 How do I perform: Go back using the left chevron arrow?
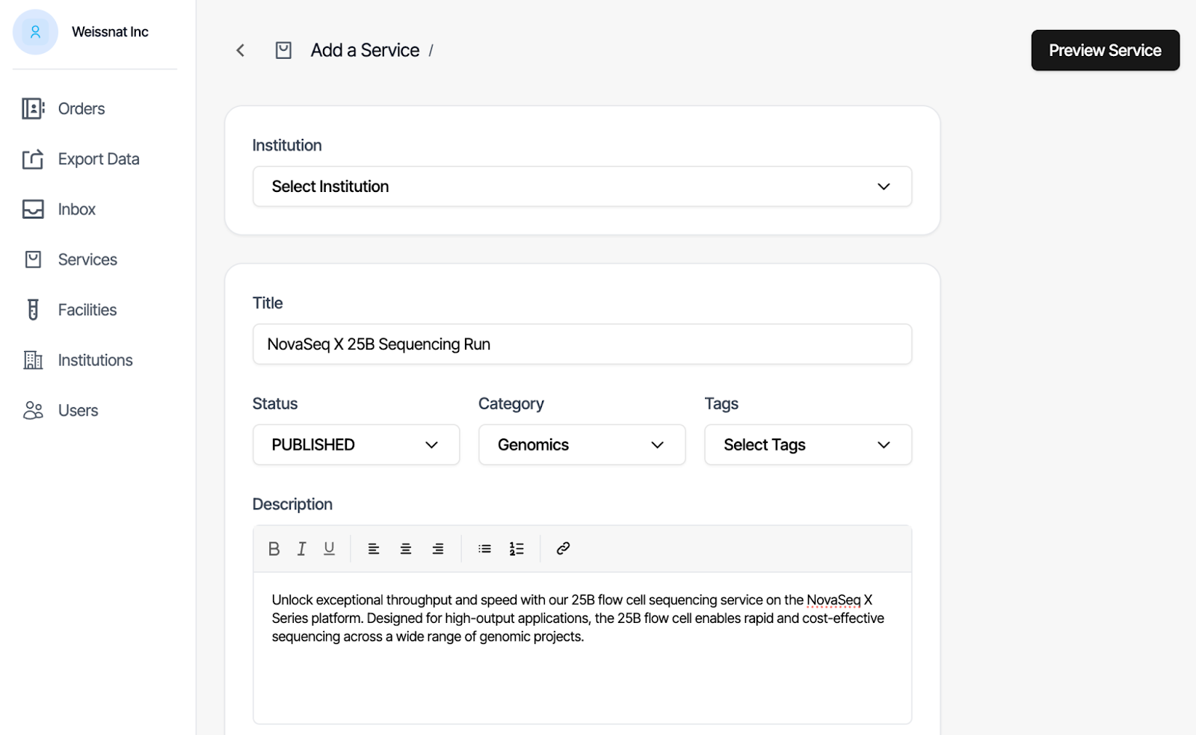pos(240,50)
